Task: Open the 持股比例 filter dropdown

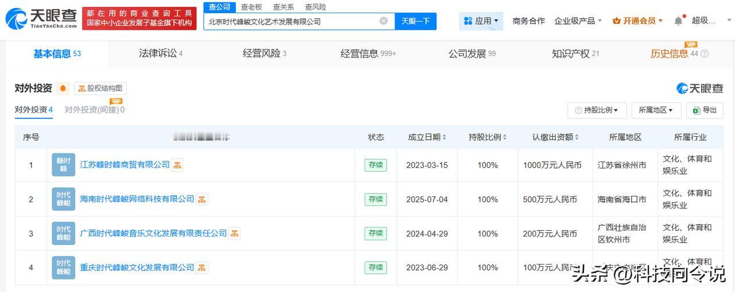Action: click(x=597, y=110)
